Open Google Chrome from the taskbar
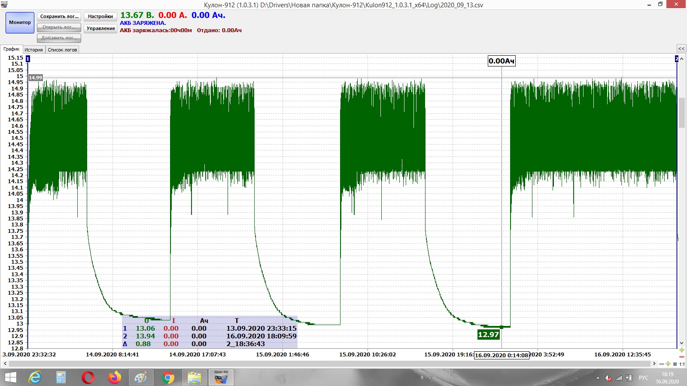687x386 pixels. pyautogui.click(x=168, y=377)
